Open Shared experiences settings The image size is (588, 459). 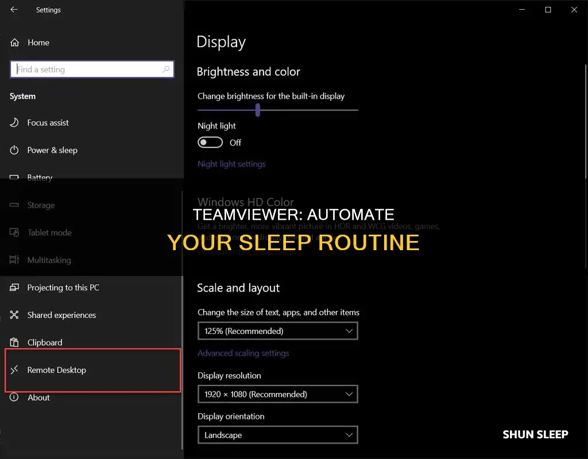(x=61, y=315)
